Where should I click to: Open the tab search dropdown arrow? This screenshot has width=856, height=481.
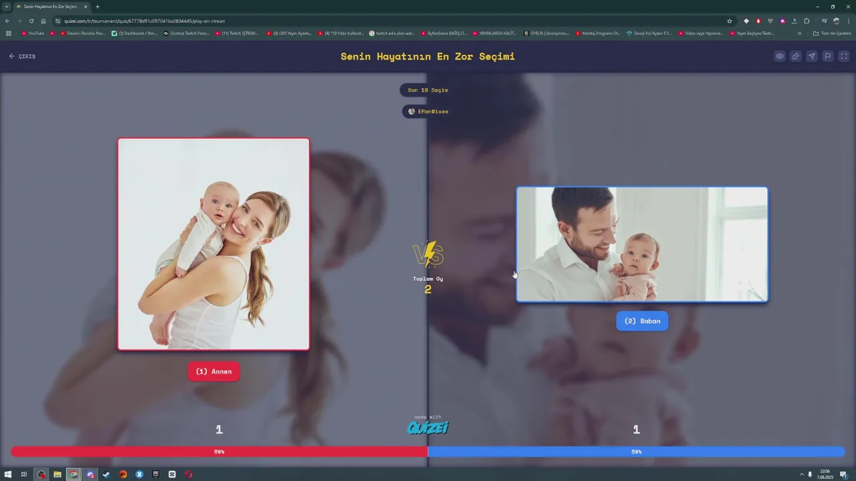pos(7,7)
